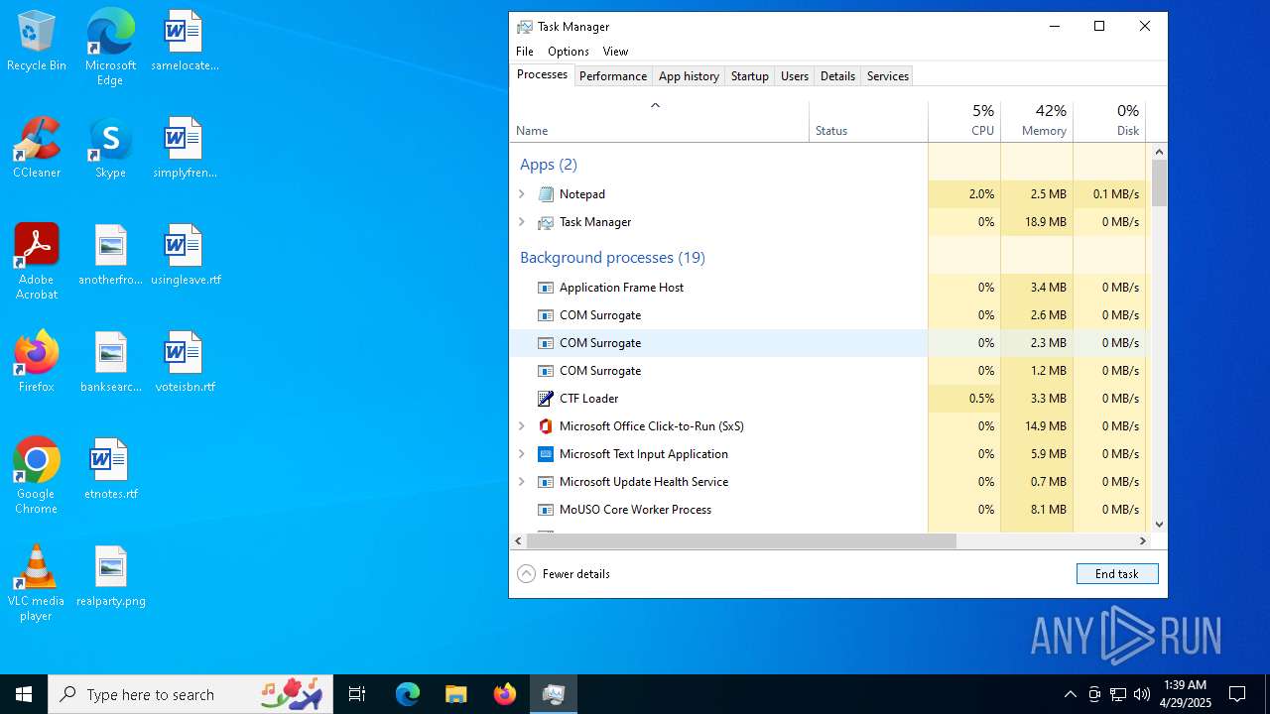Image resolution: width=1270 pixels, height=714 pixels.
Task: Open Firefox from the taskbar
Action: [x=505, y=694]
